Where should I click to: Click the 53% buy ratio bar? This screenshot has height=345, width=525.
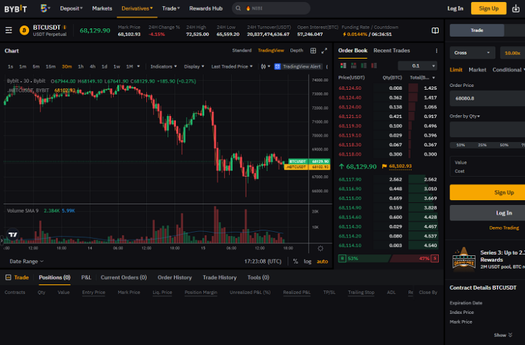click(365, 258)
